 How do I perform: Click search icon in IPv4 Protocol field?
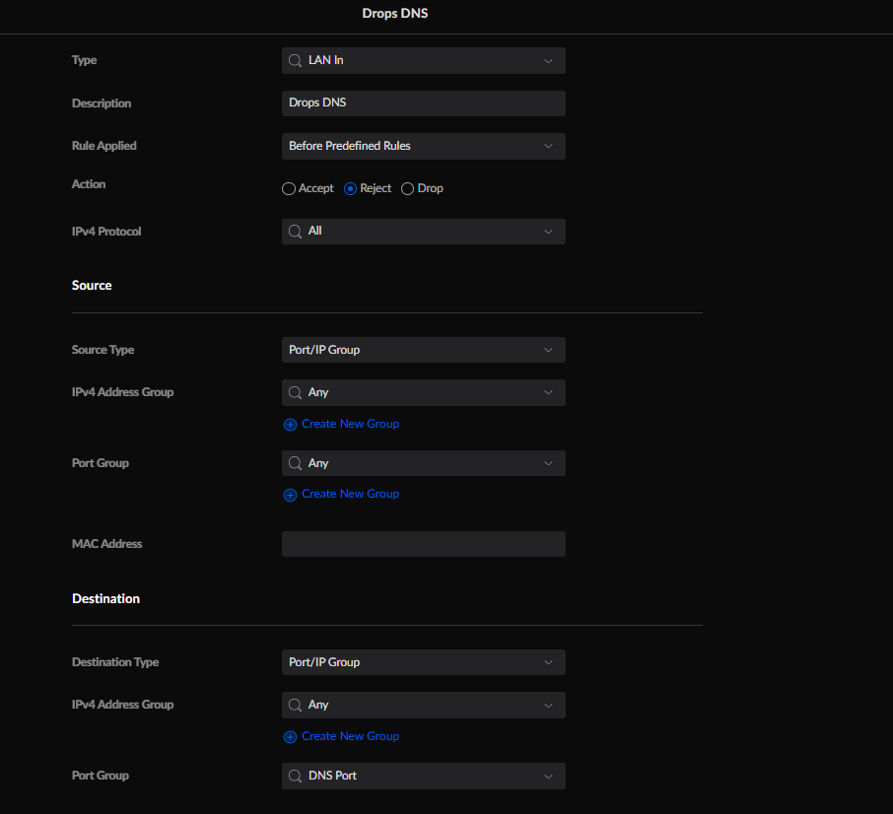pyautogui.click(x=295, y=232)
